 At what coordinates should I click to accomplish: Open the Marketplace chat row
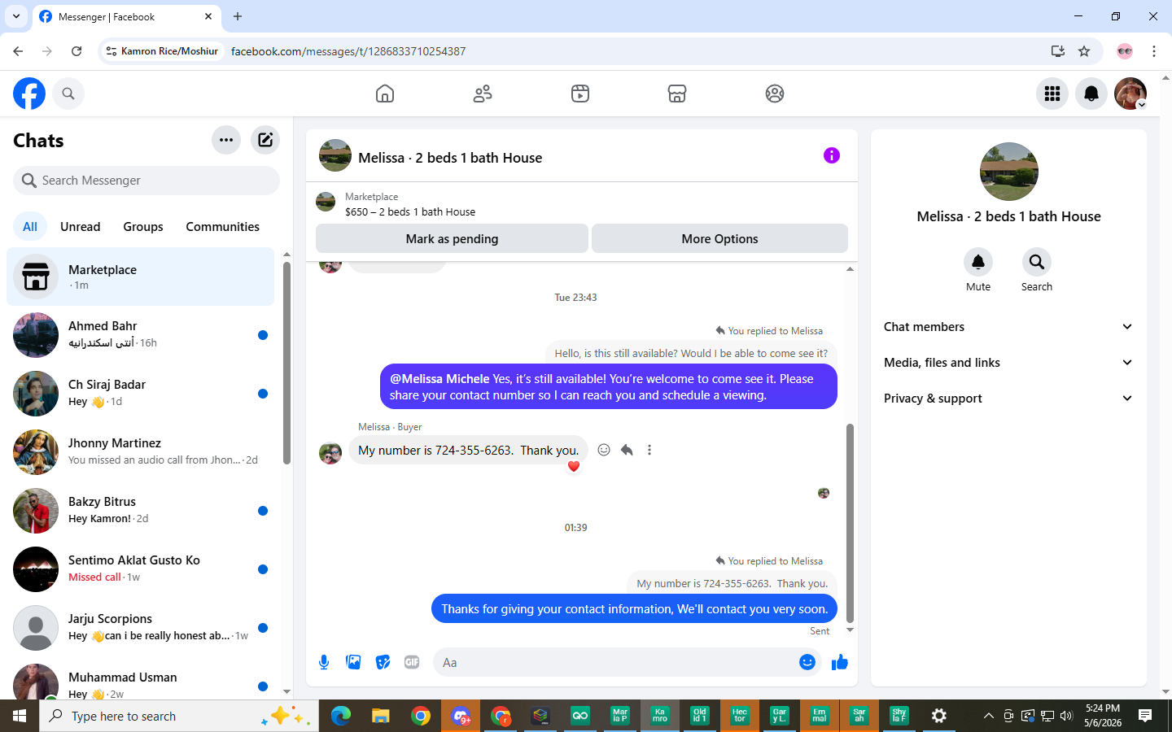[141, 277]
